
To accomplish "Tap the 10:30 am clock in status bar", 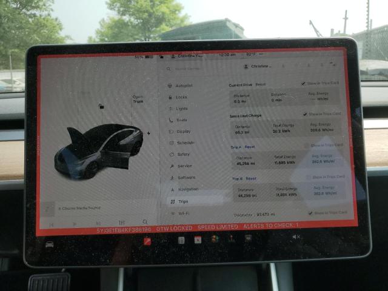I will click(x=227, y=55).
